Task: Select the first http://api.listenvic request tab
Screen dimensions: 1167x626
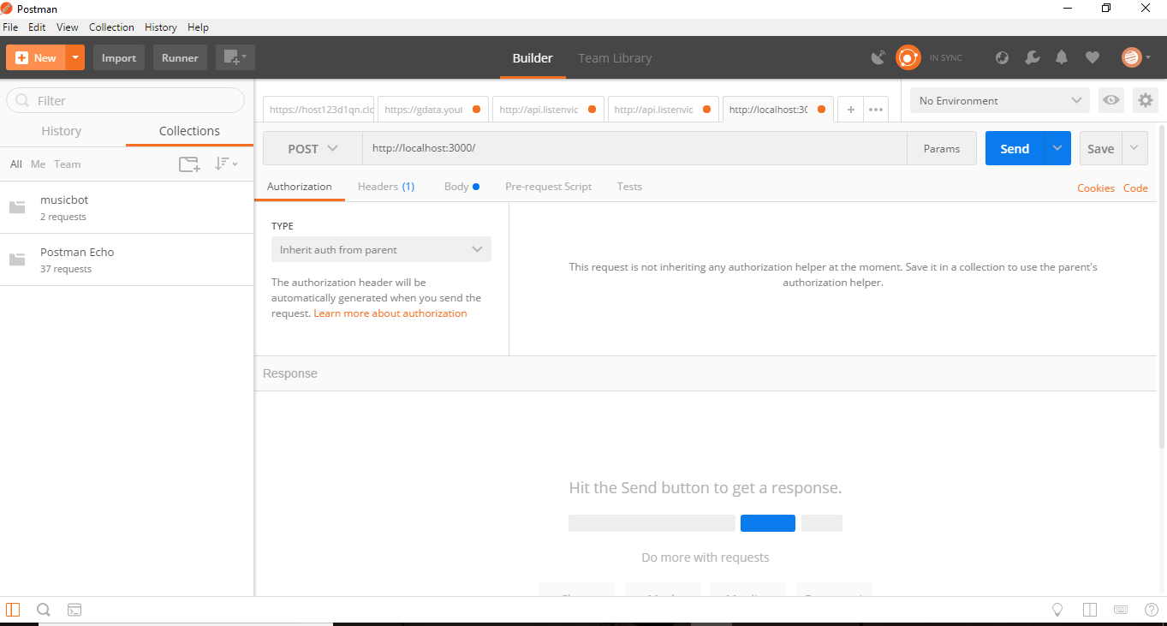Action: 548,110
